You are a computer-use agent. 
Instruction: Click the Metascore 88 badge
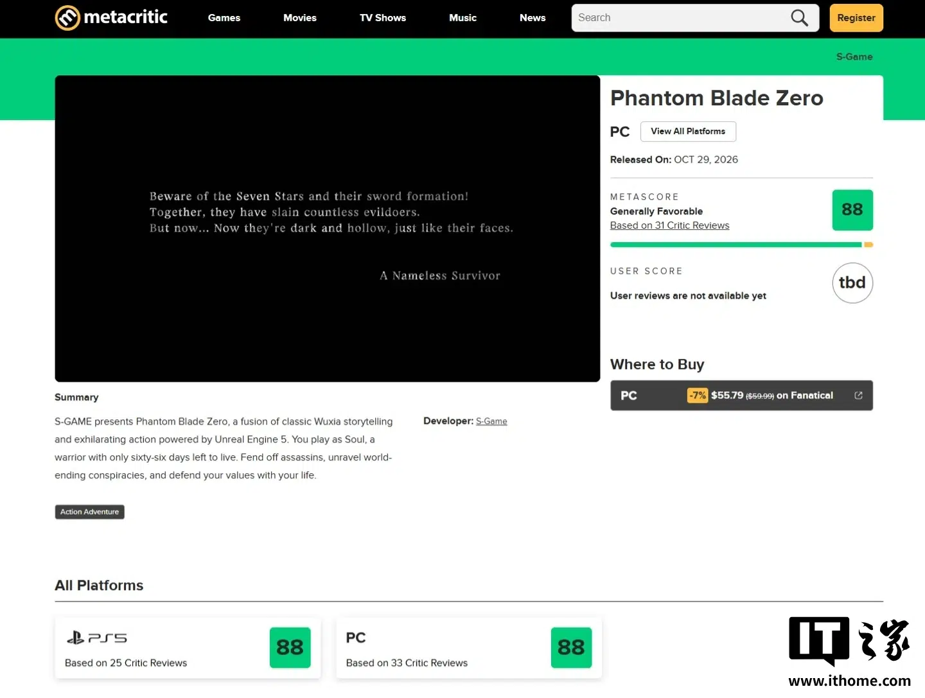click(852, 210)
